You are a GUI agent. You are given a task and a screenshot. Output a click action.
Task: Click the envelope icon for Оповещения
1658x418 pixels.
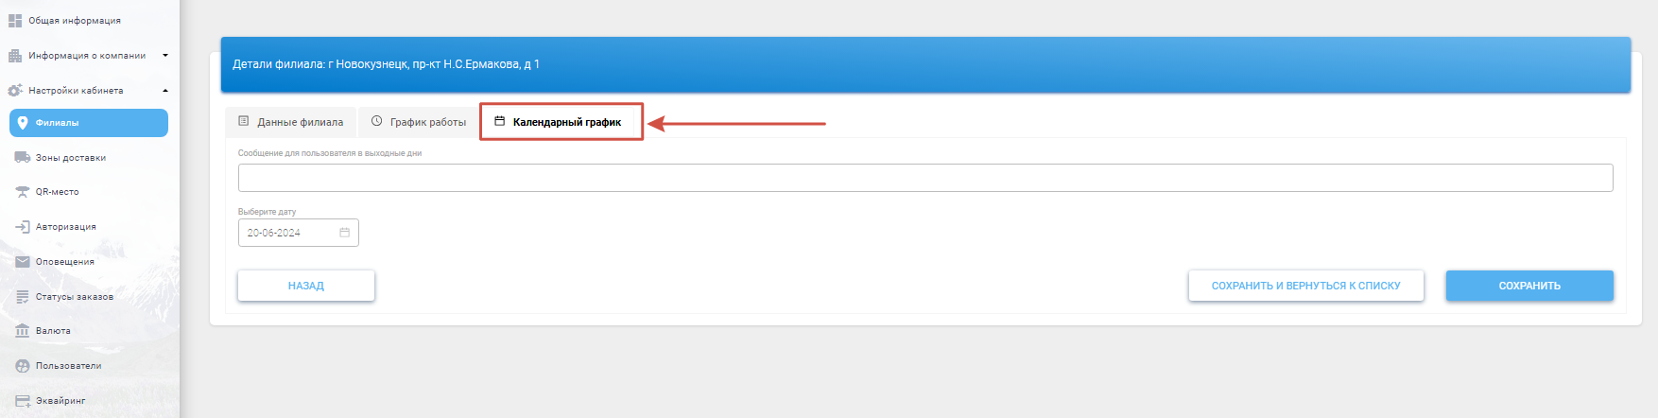coord(23,262)
